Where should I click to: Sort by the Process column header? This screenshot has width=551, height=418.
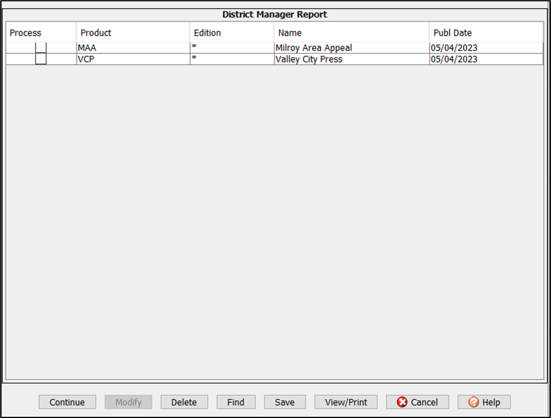(x=26, y=33)
